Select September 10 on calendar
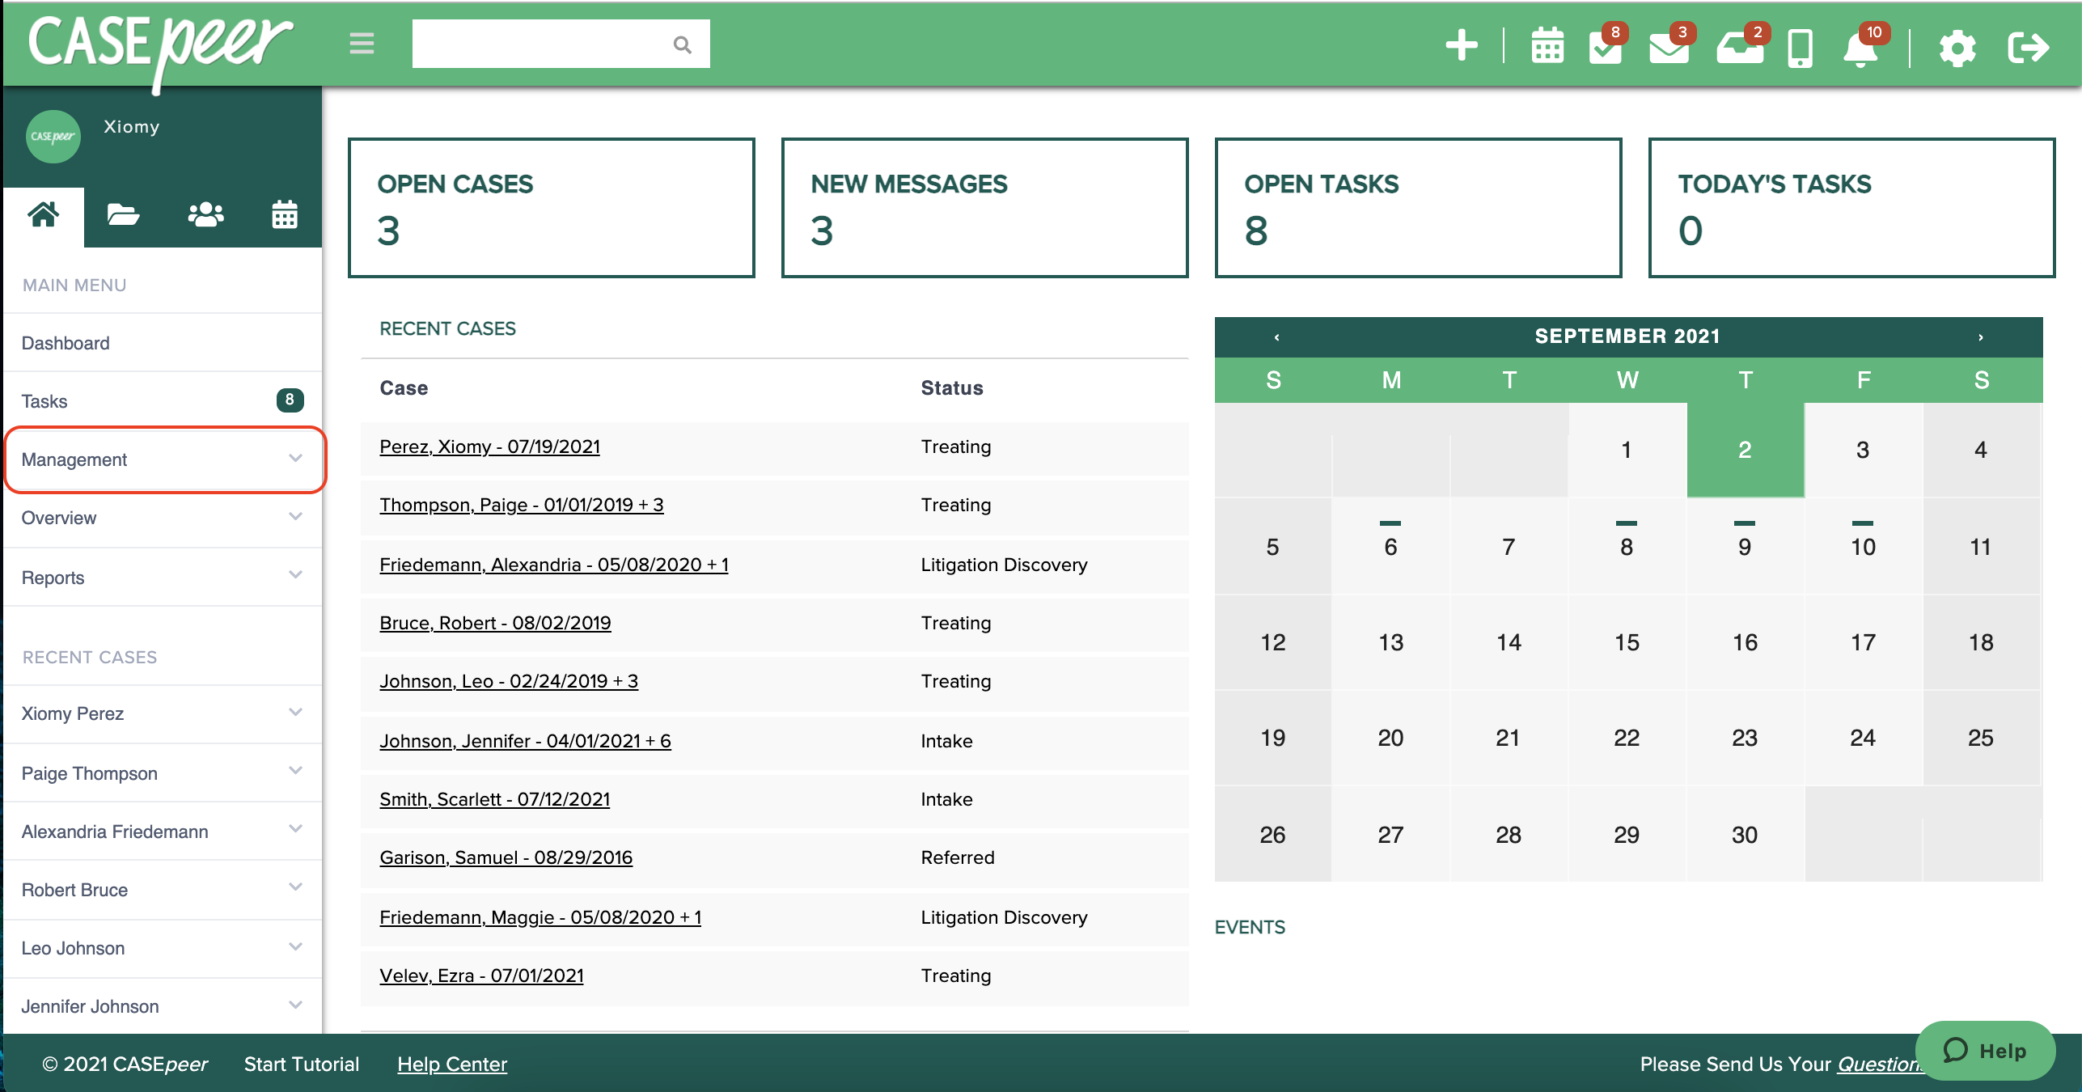This screenshot has width=2082, height=1092. [1863, 547]
